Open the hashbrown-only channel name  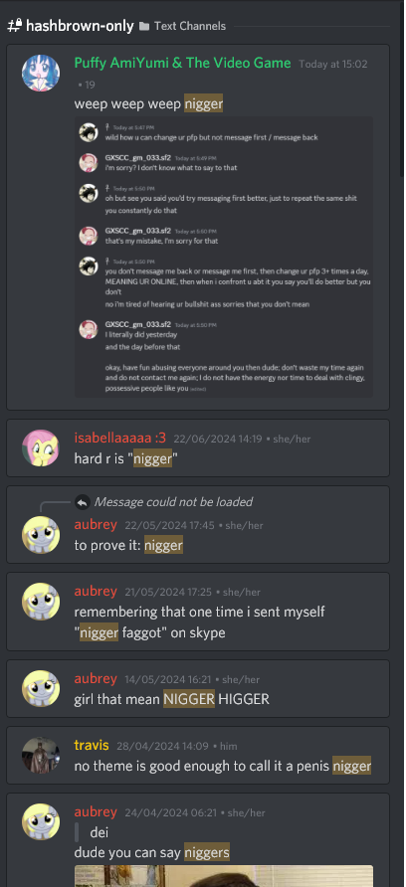(80, 26)
